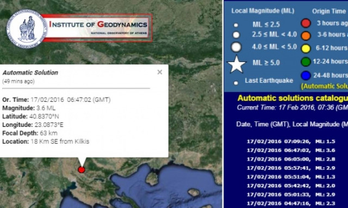This screenshot has width=348, height=208.
Task: Click the National Observatory round seal logo
Action: tap(27, 29)
